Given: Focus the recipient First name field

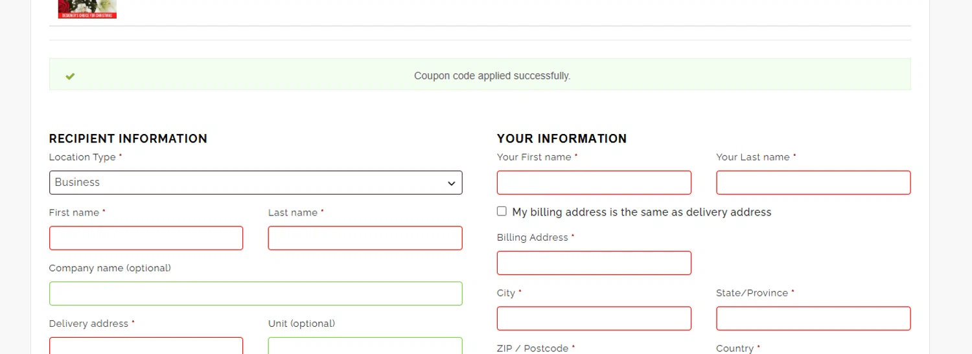Looking at the screenshot, I should (x=146, y=238).
